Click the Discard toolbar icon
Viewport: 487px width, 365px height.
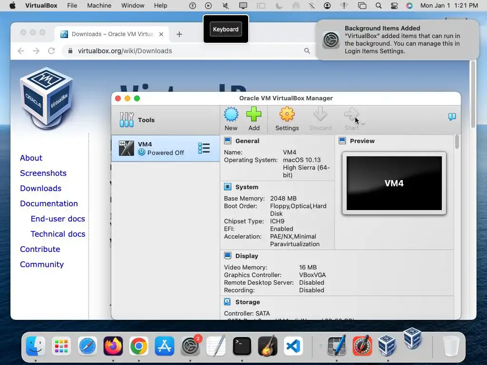(x=320, y=114)
